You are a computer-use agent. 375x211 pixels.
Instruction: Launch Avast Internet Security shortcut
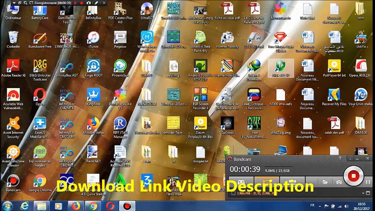point(13,128)
